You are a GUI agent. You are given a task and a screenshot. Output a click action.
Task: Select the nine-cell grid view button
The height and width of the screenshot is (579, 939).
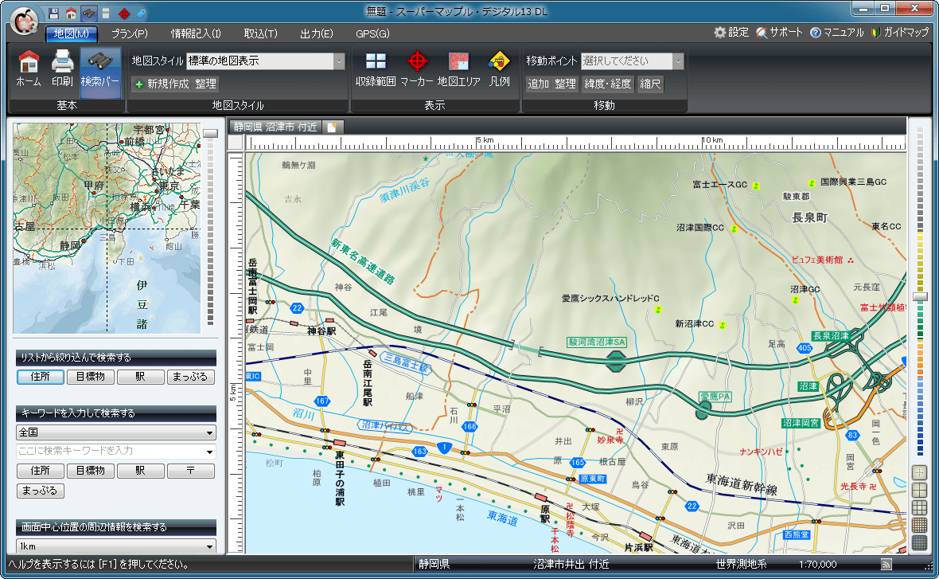[918, 507]
